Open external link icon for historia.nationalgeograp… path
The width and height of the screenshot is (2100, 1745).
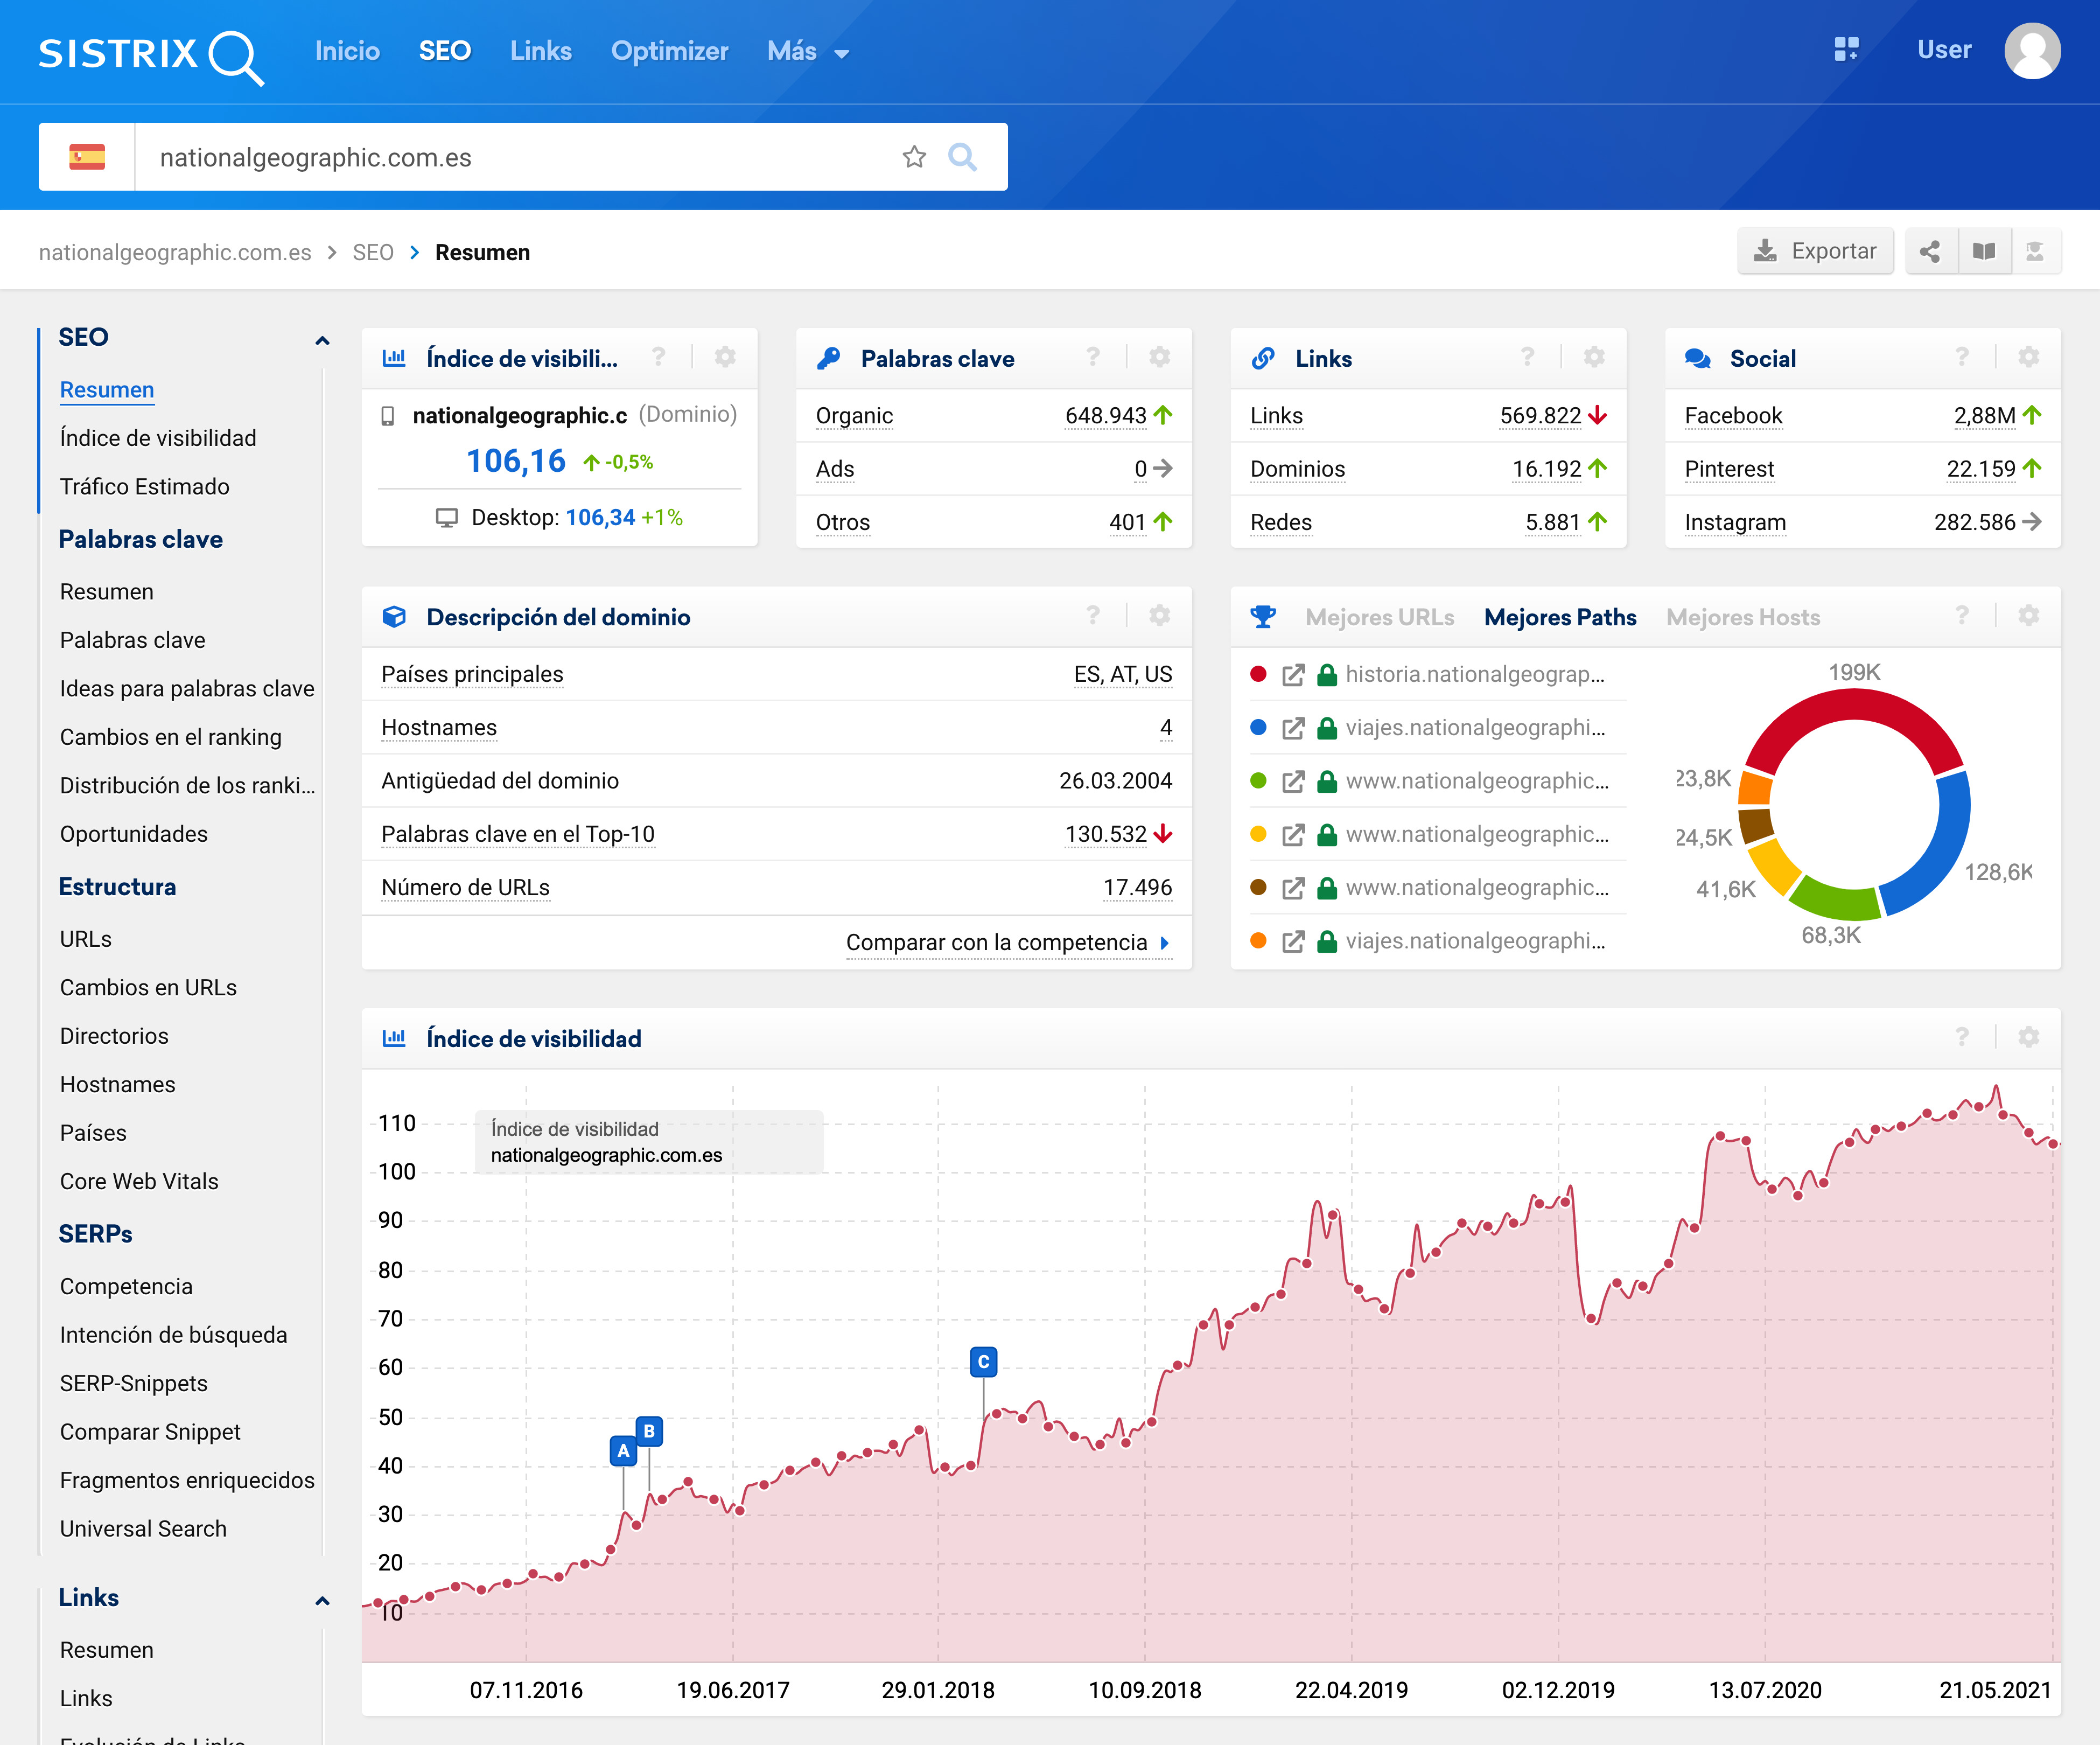1293,675
